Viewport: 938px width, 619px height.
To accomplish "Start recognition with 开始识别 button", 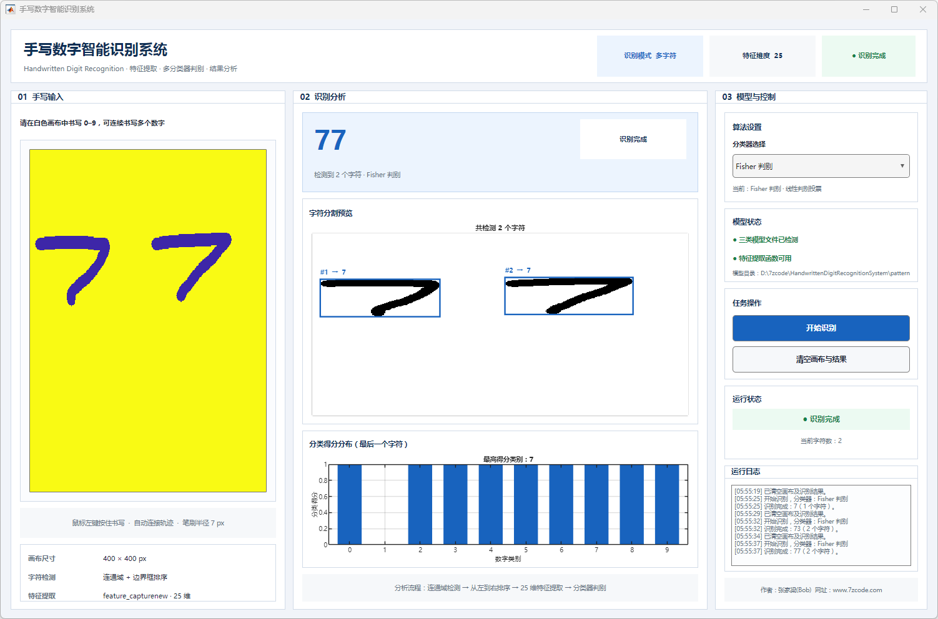I will point(821,328).
